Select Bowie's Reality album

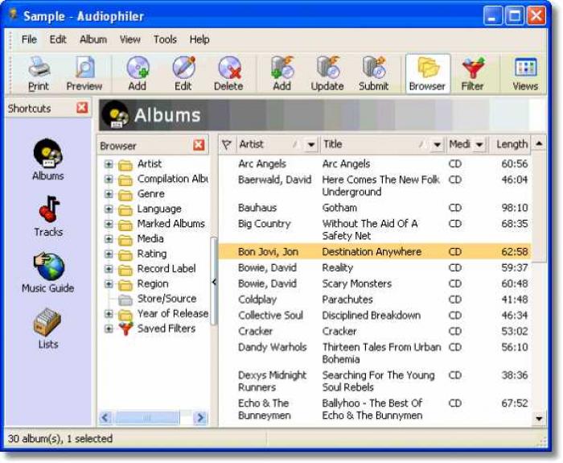click(x=375, y=268)
